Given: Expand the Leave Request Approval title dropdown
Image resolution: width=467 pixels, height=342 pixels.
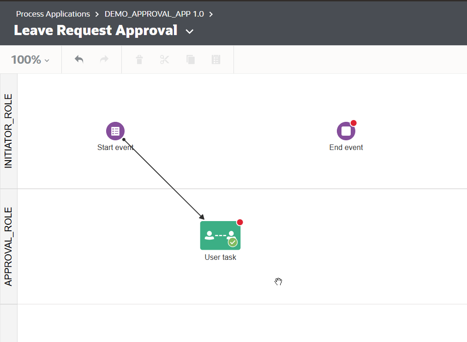Looking at the screenshot, I should [x=189, y=31].
